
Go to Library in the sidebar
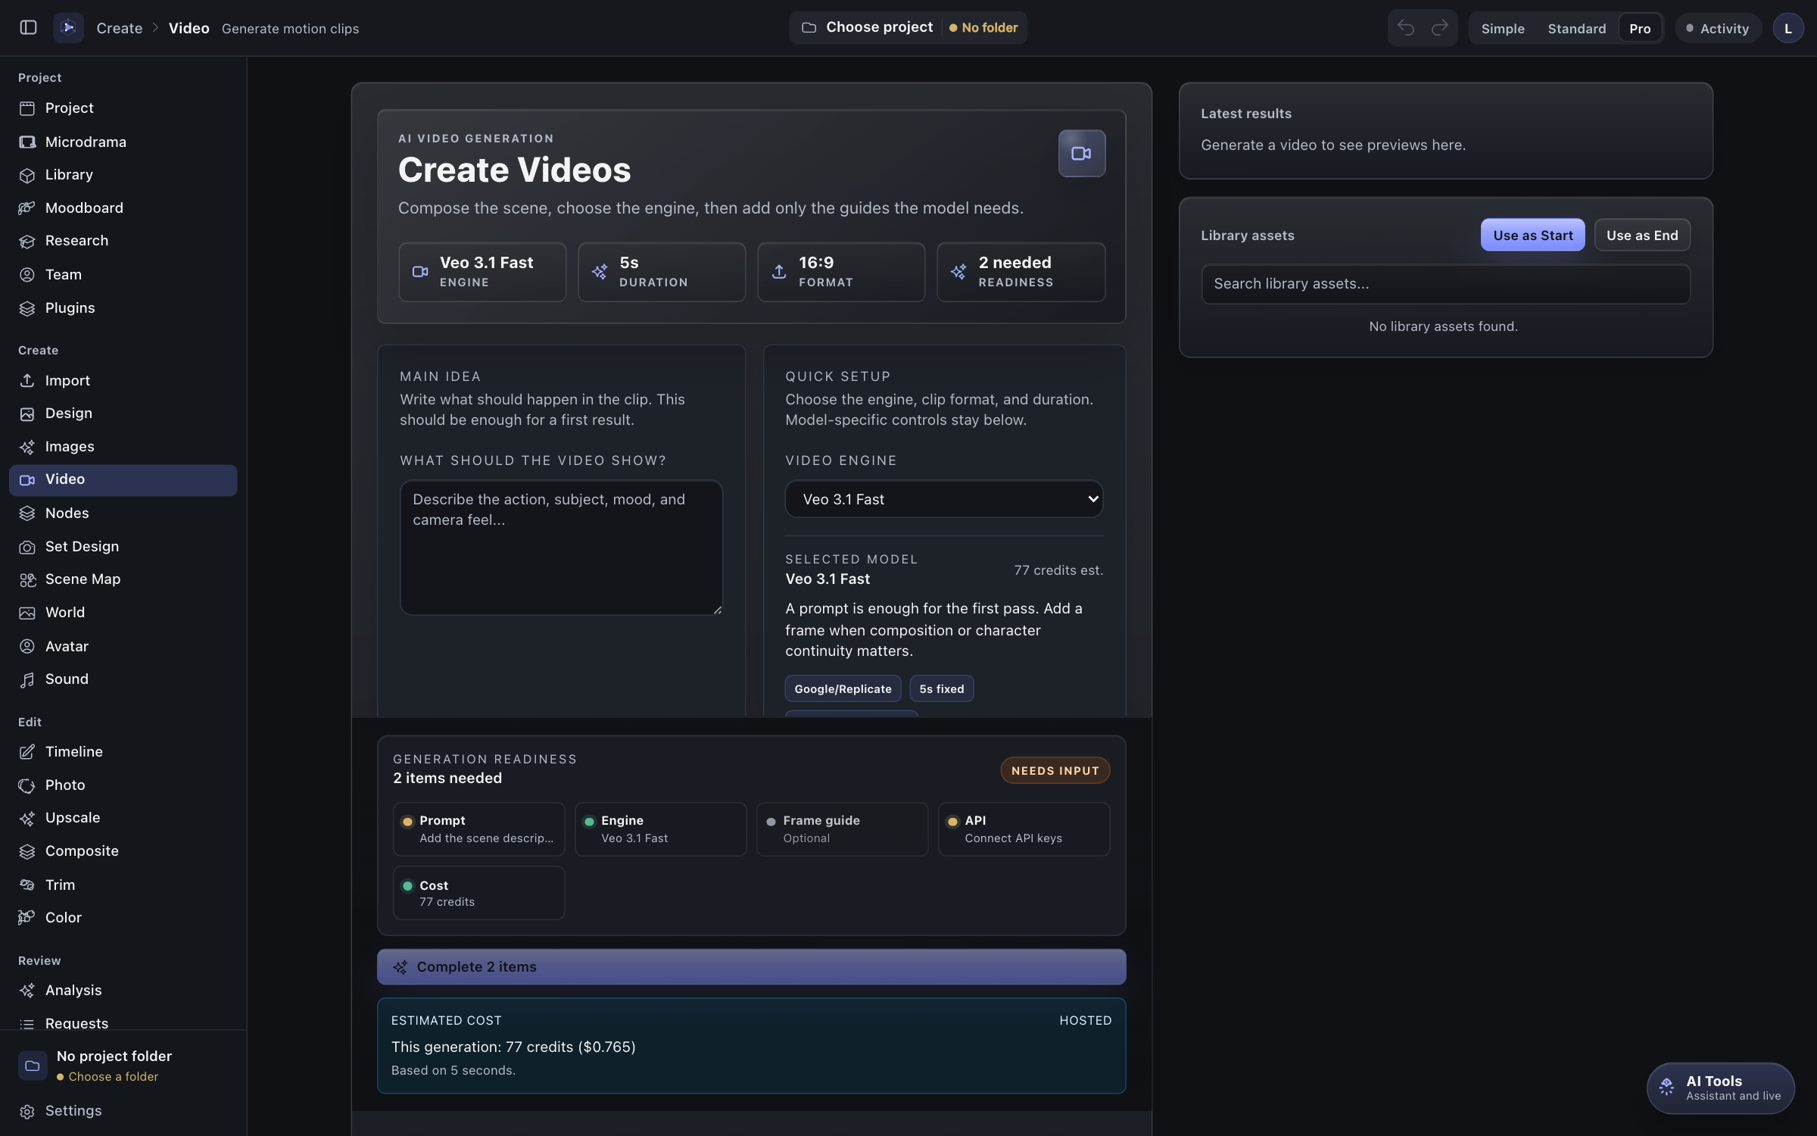(123, 174)
